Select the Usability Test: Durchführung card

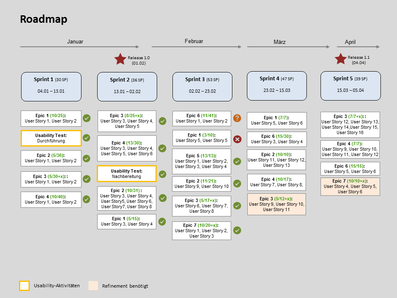point(51,138)
